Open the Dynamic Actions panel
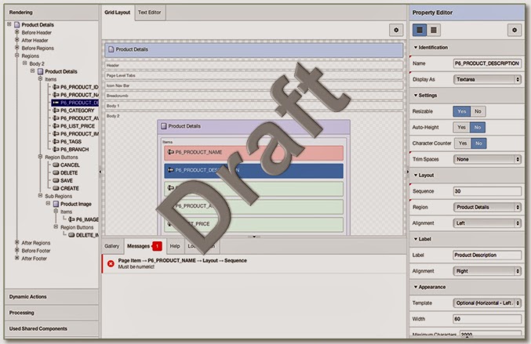 (x=52, y=297)
